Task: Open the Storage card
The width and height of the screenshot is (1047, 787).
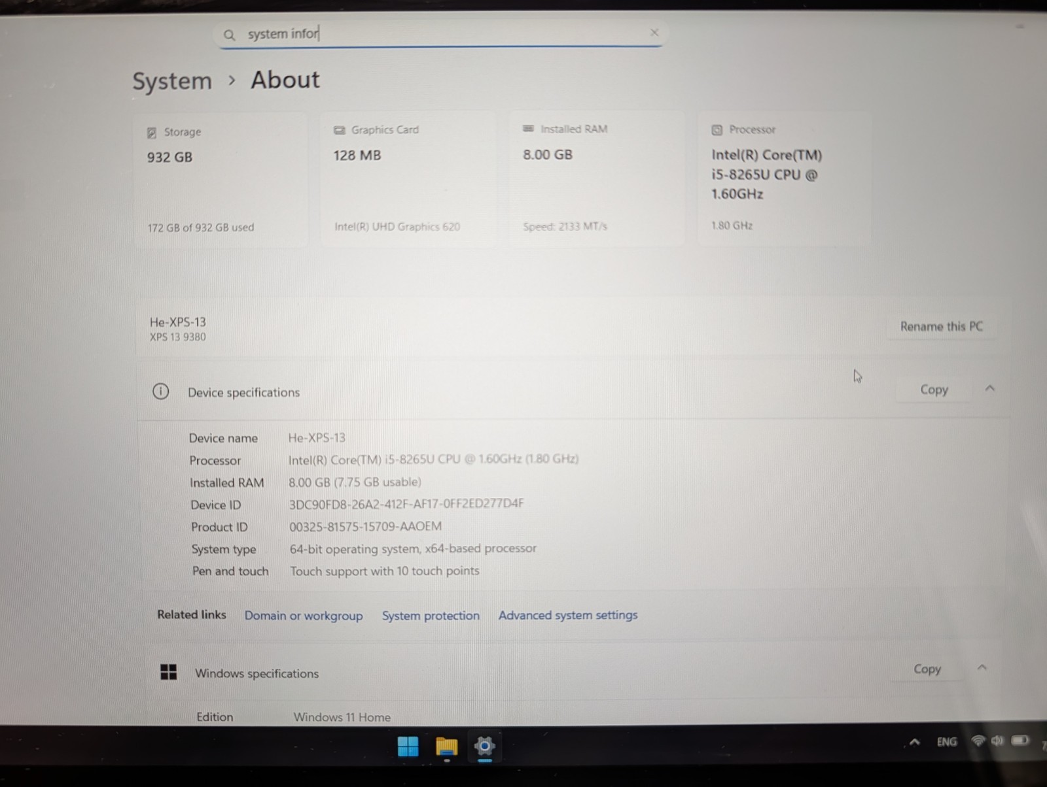Action: tap(221, 180)
